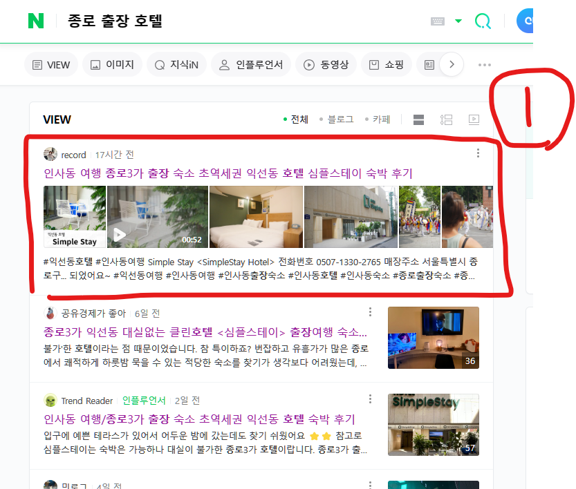
Task: Click the blue circular profile button
Action: click(x=525, y=21)
